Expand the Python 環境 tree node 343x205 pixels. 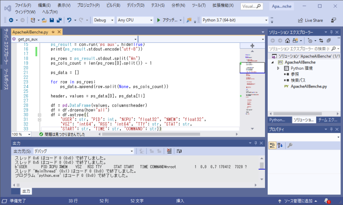pos(278,68)
